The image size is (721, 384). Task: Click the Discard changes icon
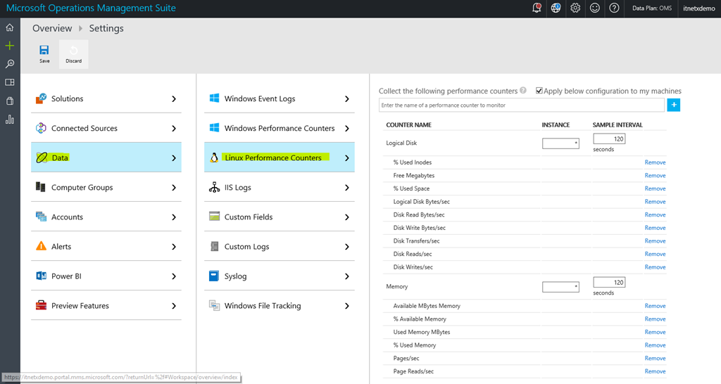[x=73, y=51]
